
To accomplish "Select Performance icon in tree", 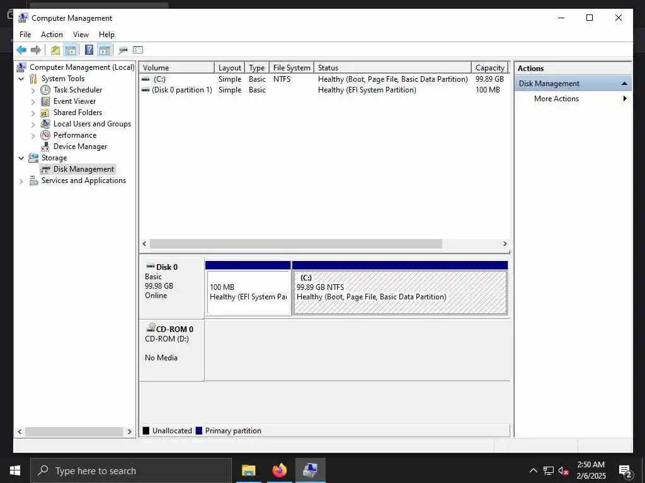I will click(45, 135).
